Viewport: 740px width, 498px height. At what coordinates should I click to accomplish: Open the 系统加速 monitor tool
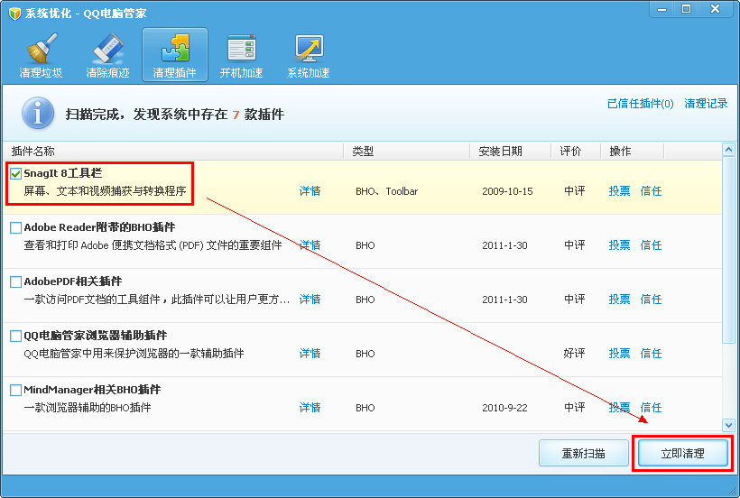coord(308,55)
